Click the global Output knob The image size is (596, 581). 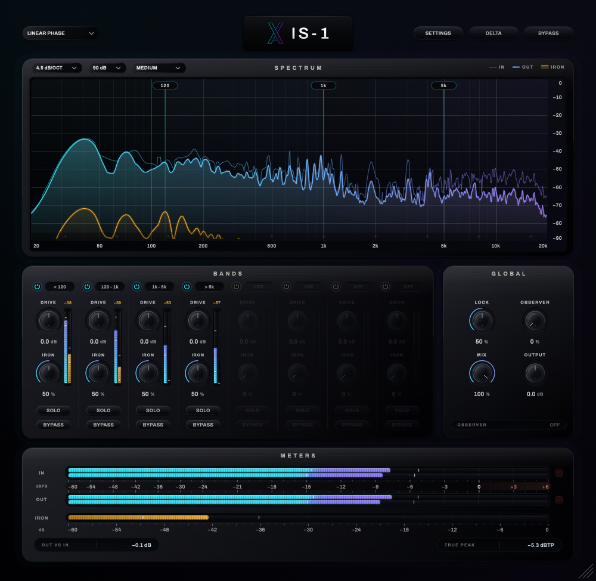point(535,373)
